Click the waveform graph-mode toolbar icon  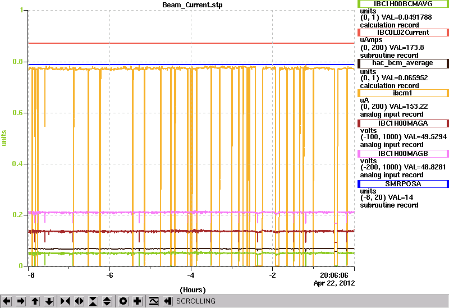pyautogui.click(x=154, y=301)
